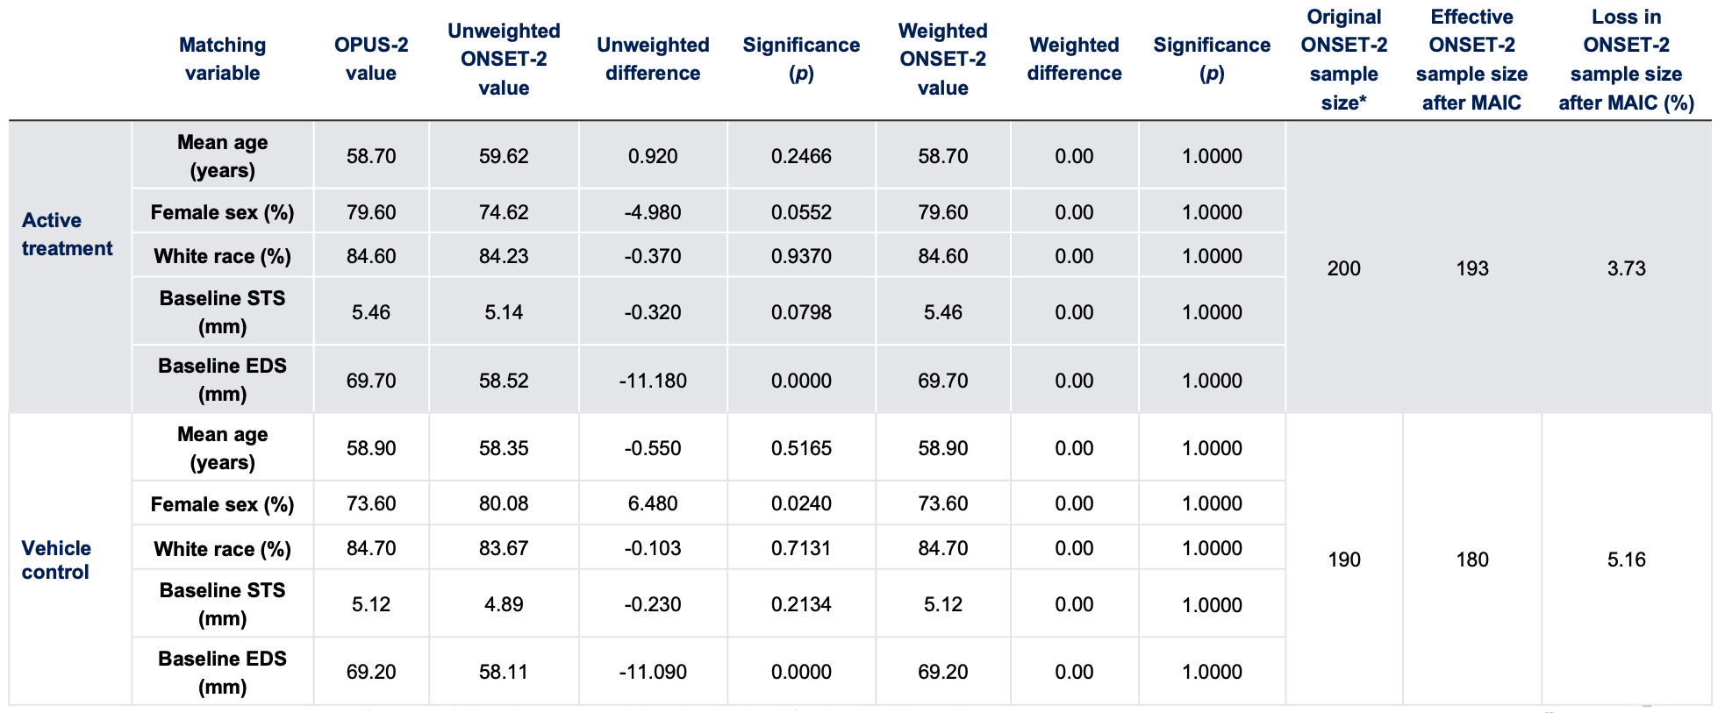Image resolution: width=1725 pixels, height=713 pixels.
Task: Click "Loss in ONSET-2 sample size" header
Action: click(x=1626, y=59)
